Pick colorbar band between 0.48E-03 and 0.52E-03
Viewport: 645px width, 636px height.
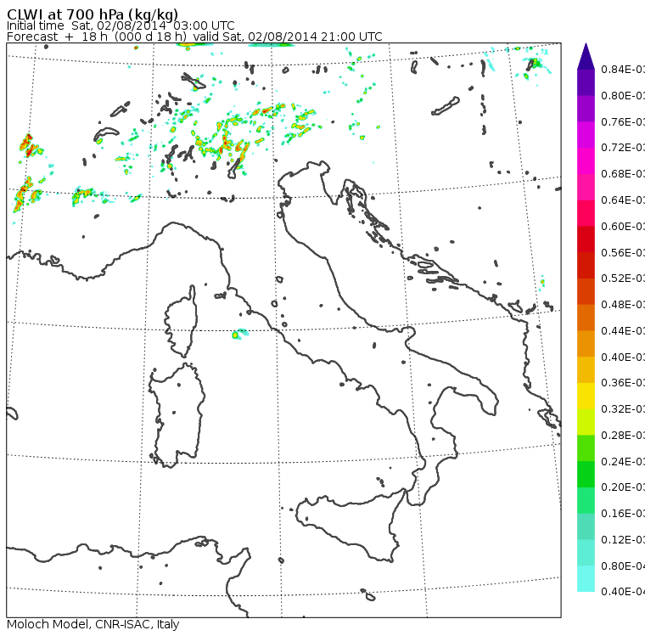click(x=586, y=291)
